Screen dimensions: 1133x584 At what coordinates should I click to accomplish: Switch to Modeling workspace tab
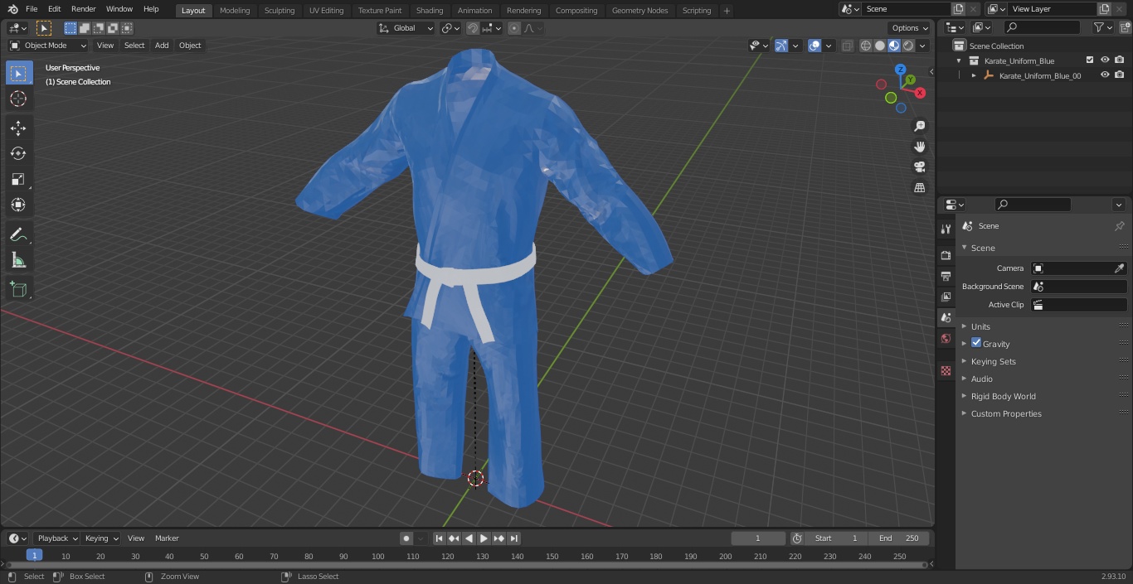coord(235,10)
